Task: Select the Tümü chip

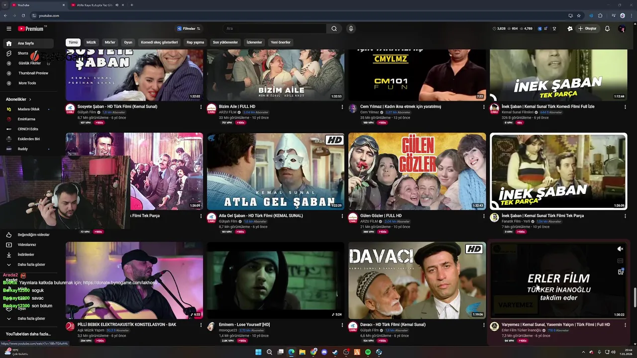Action: (73, 42)
